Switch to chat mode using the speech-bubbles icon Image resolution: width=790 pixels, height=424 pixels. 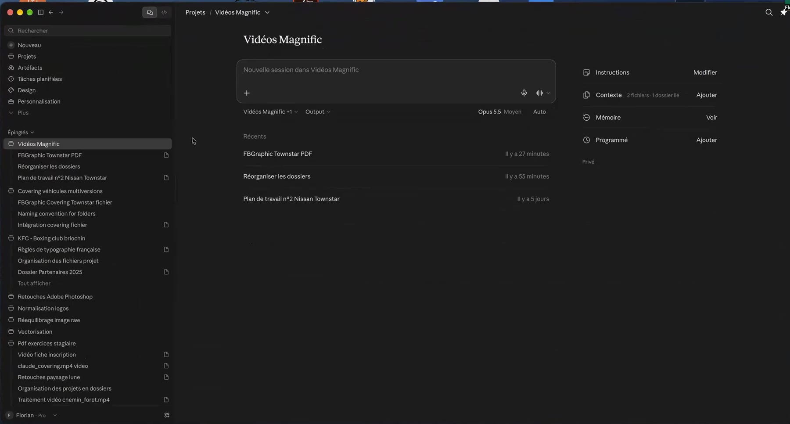pyautogui.click(x=150, y=12)
